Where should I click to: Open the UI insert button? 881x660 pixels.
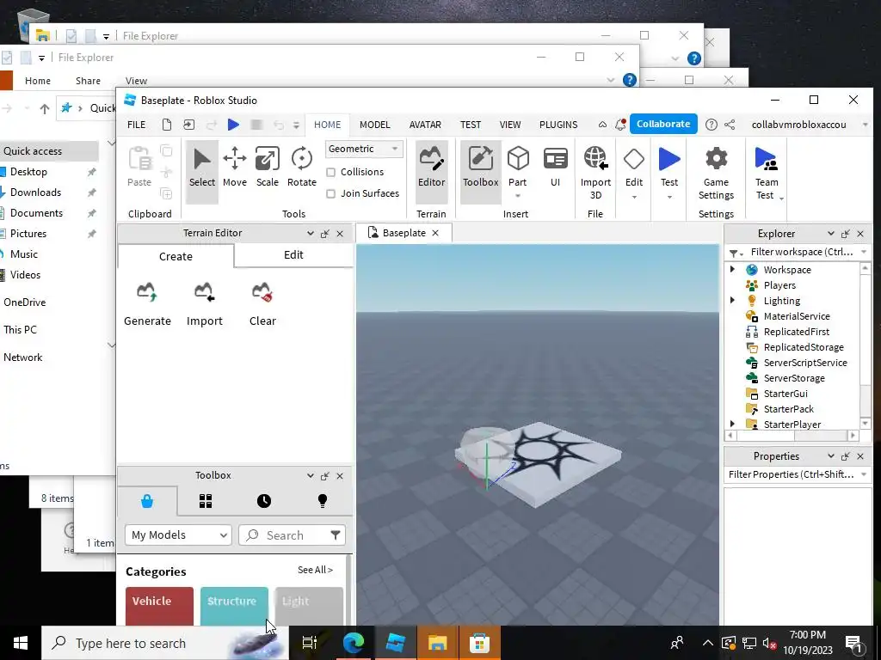click(555, 168)
